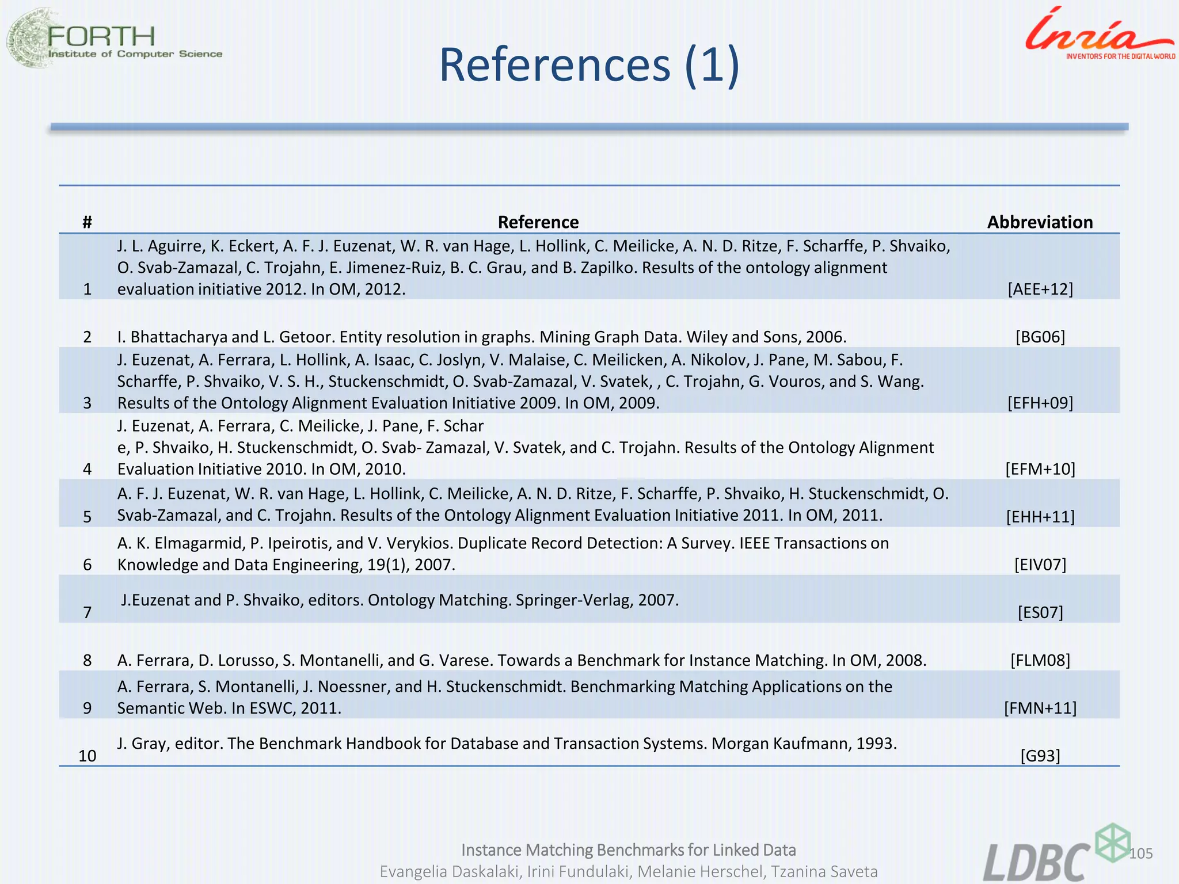The width and height of the screenshot is (1179, 884).
Task: Click the References (1) title
Action: (x=589, y=64)
